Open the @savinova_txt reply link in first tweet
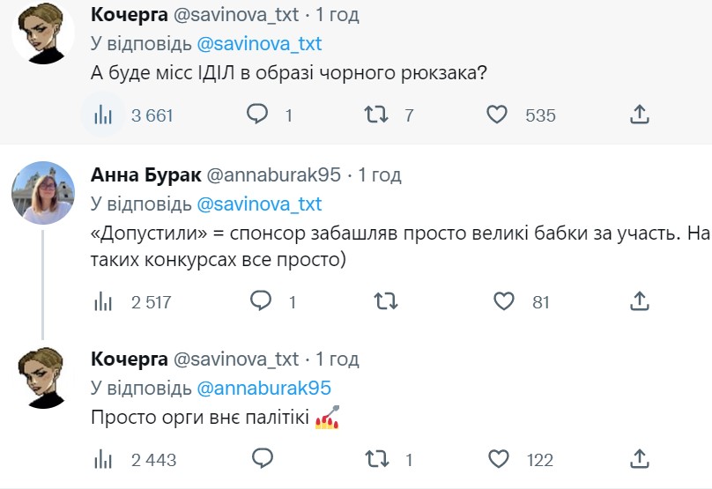The width and height of the screenshot is (712, 489). click(259, 44)
